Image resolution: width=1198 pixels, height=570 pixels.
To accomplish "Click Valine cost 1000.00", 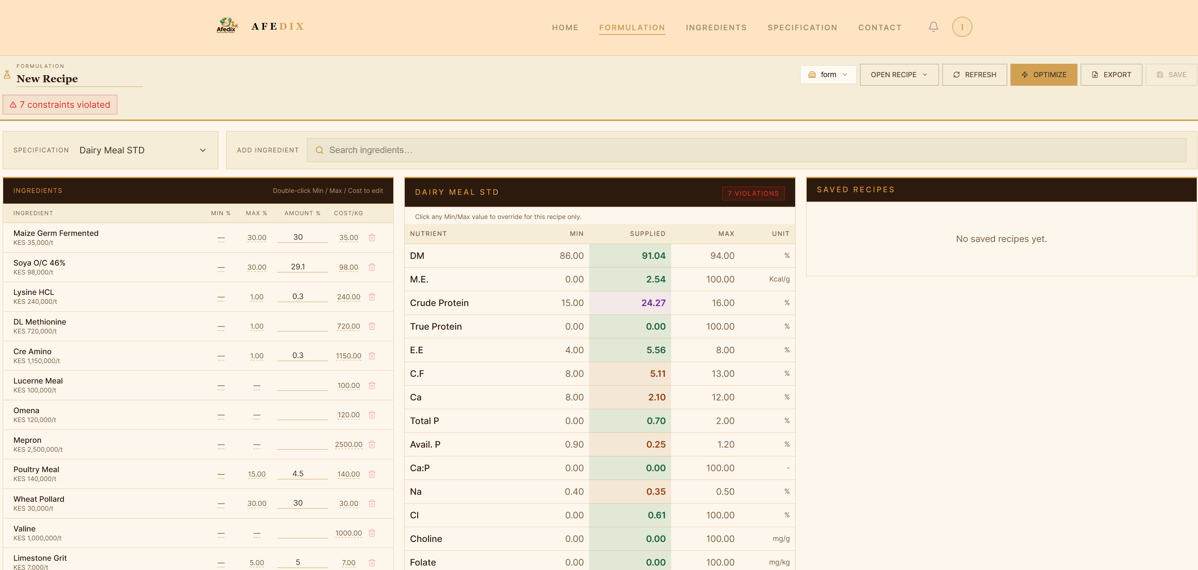I will click(348, 533).
